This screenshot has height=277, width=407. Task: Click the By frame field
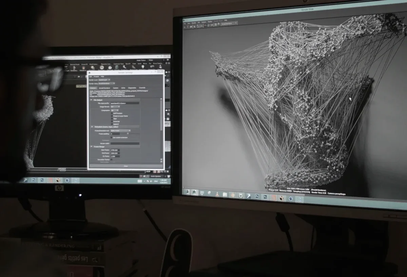115,156
